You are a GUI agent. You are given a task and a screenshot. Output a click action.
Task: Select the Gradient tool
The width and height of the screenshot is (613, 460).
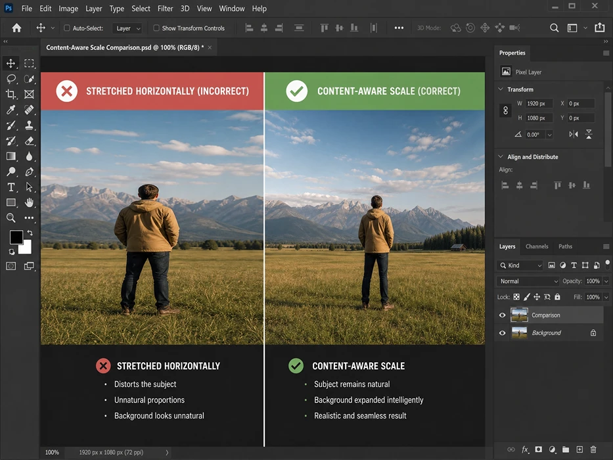pyautogui.click(x=11, y=156)
